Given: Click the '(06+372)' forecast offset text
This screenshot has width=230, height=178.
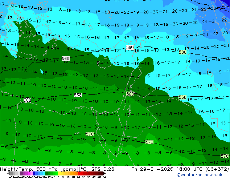Looking at the screenshot, I should coord(217,169).
